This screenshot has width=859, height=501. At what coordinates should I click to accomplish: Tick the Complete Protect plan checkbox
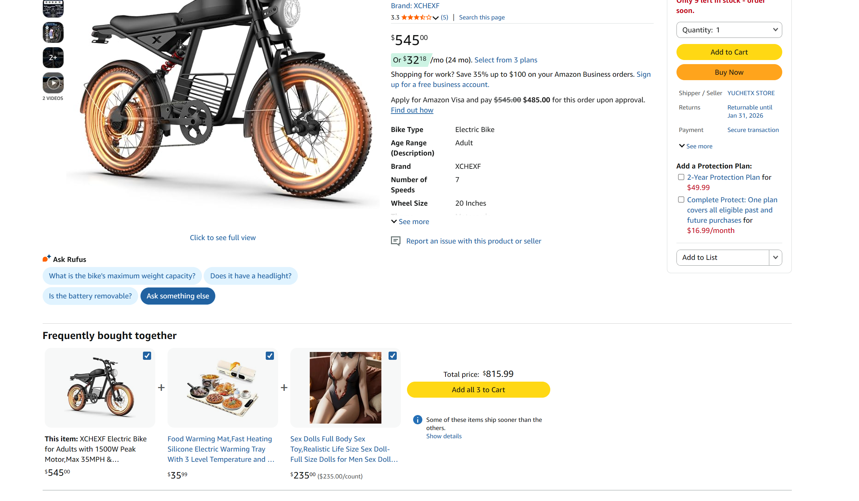[681, 200]
